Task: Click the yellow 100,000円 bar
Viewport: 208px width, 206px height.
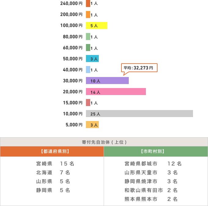Action: coord(97,26)
